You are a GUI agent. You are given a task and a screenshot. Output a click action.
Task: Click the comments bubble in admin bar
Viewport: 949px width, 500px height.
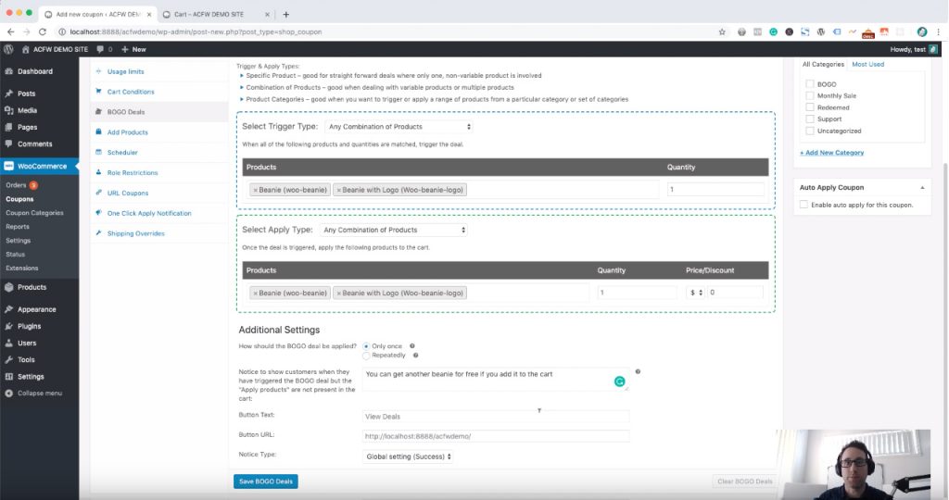click(100, 49)
